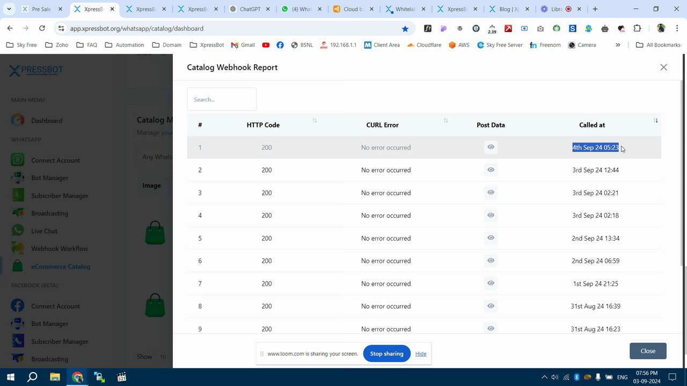Close the Catalog Webhook Report dialog with X
Viewport: 687px width, 386px height.
[663, 67]
